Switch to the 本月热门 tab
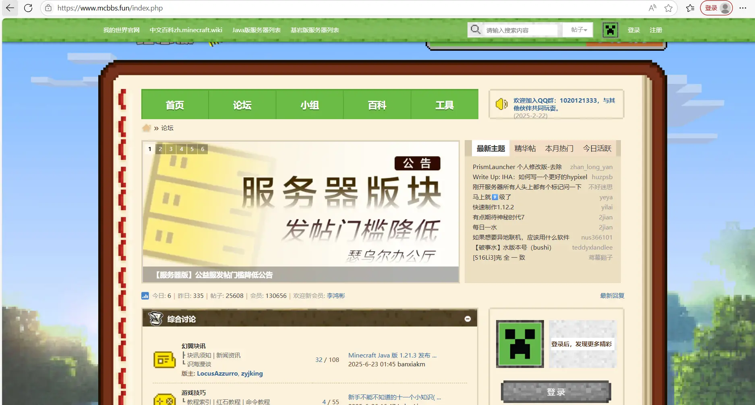 pos(559,148)
